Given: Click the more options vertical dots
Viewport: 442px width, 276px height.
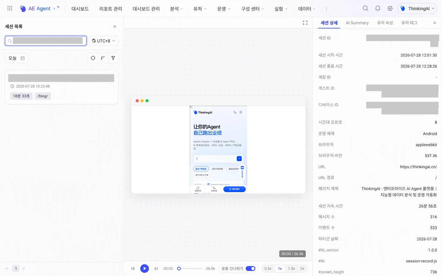Looking at the screenshot, I should 326,9.
